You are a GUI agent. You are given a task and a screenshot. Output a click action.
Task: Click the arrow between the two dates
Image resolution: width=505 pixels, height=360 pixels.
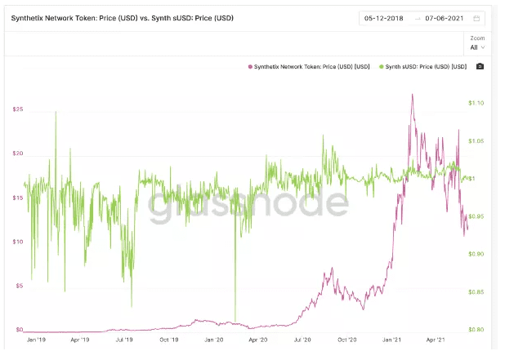(x=418, y=18)
